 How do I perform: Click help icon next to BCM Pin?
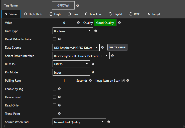point(93,64)
